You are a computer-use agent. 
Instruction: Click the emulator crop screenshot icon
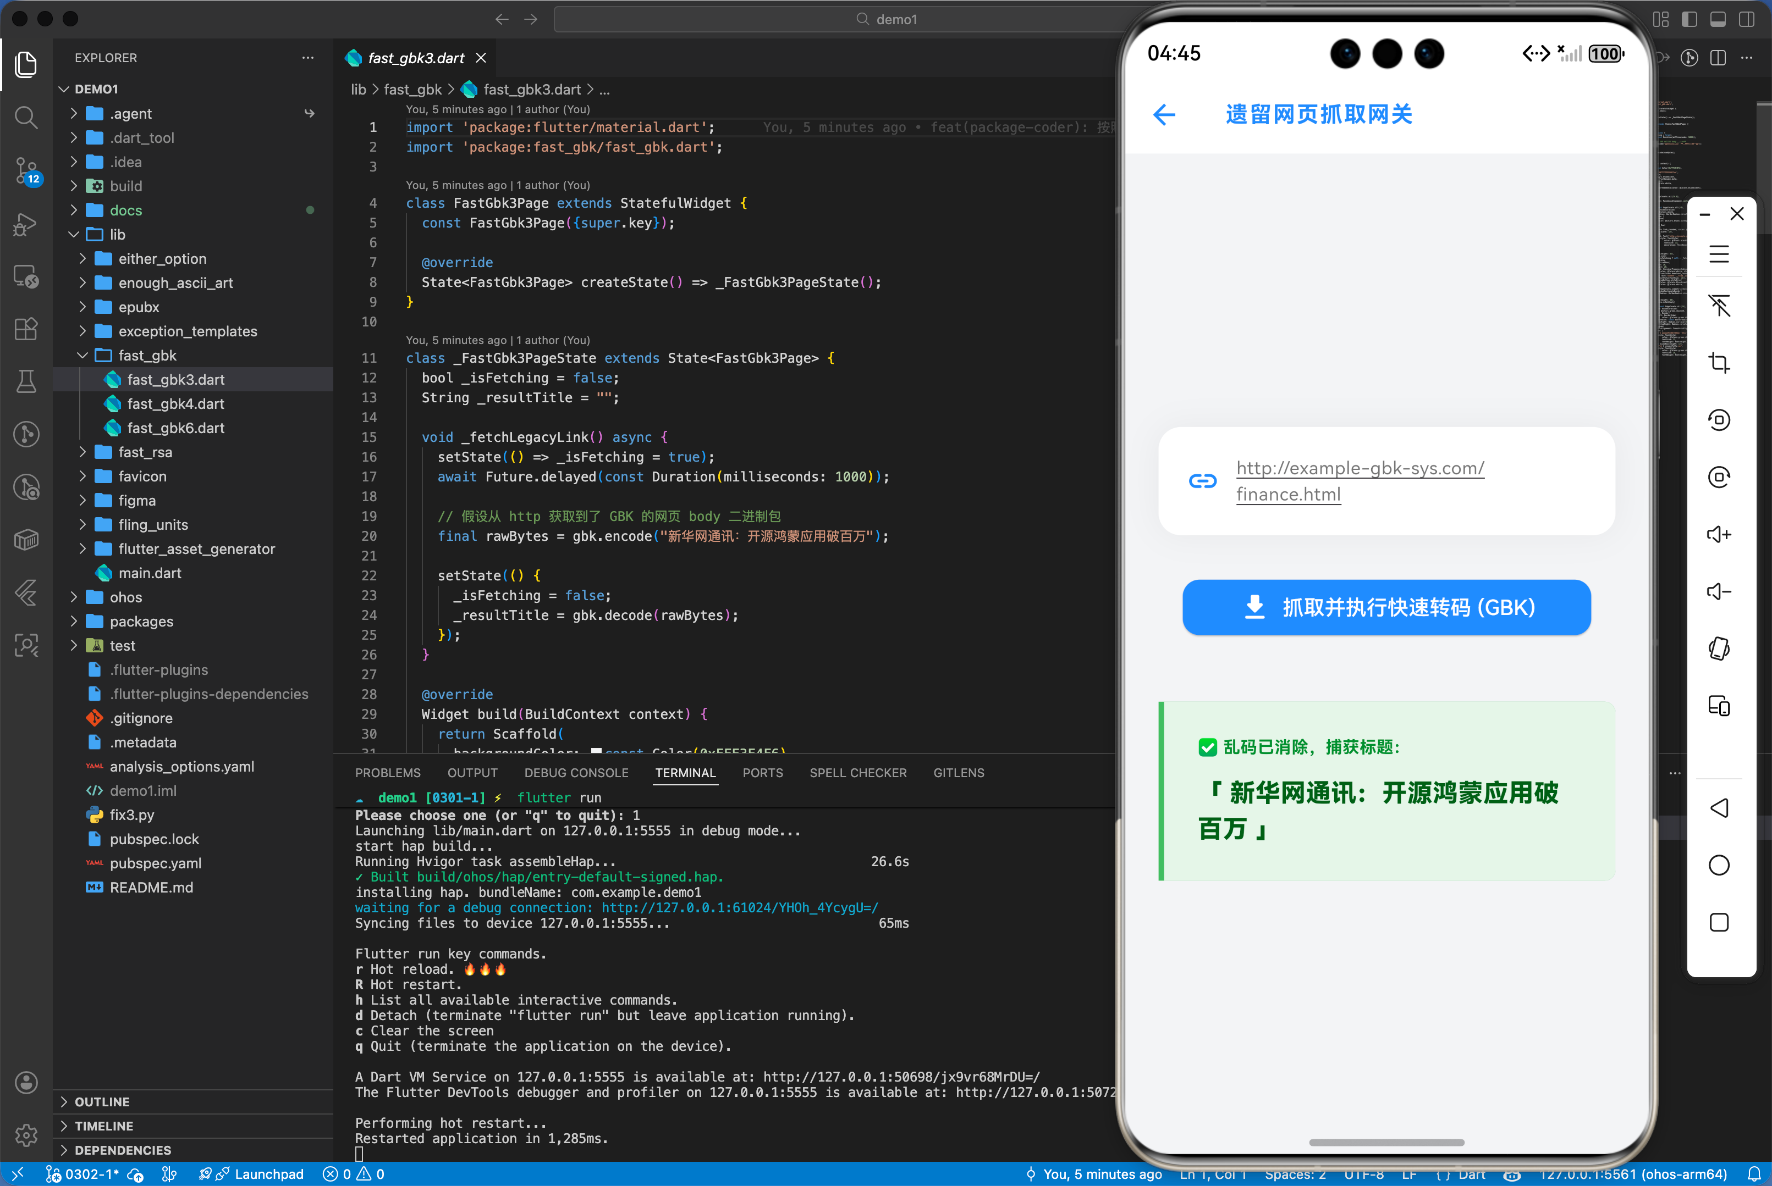click(x=1719, y=363)
